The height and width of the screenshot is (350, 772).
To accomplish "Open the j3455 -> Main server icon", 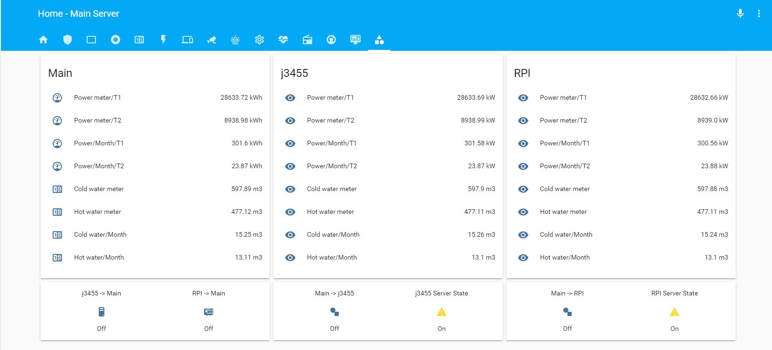I will click(x=102, y=312).
